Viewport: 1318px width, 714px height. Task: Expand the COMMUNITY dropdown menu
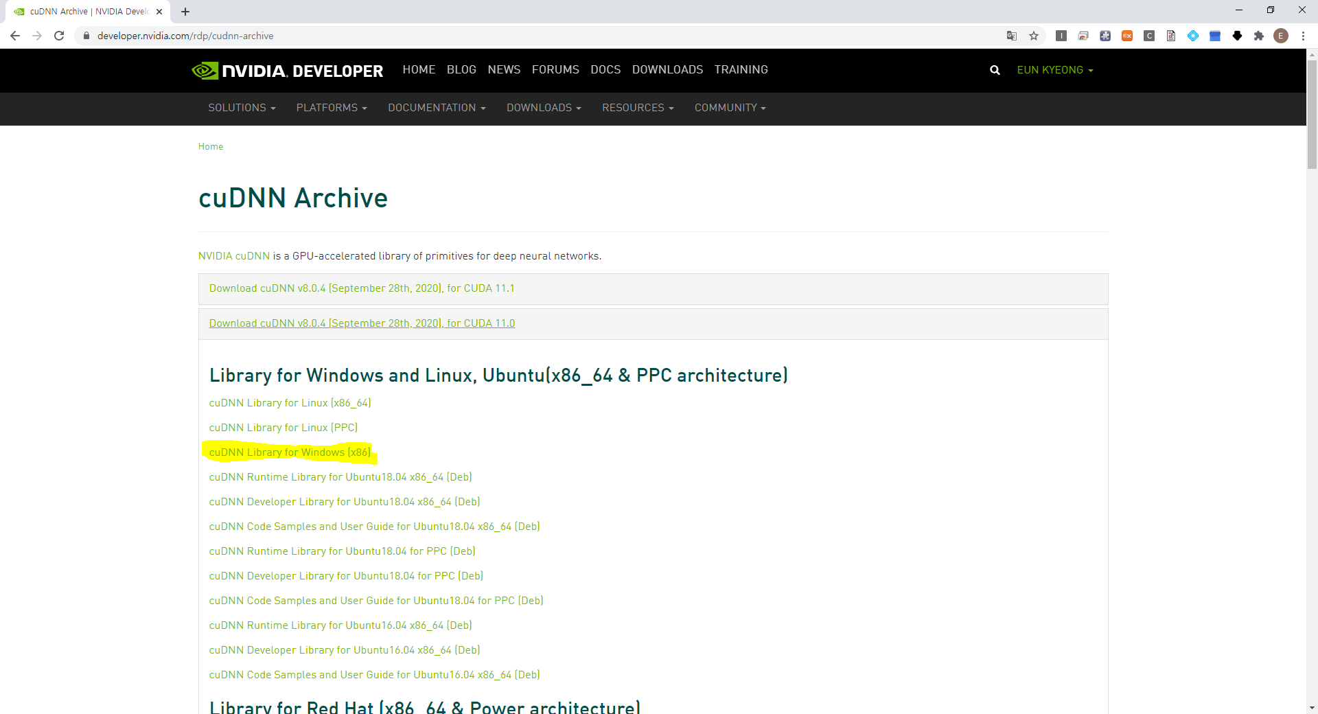pyautogui.click(x=730, y=108)
